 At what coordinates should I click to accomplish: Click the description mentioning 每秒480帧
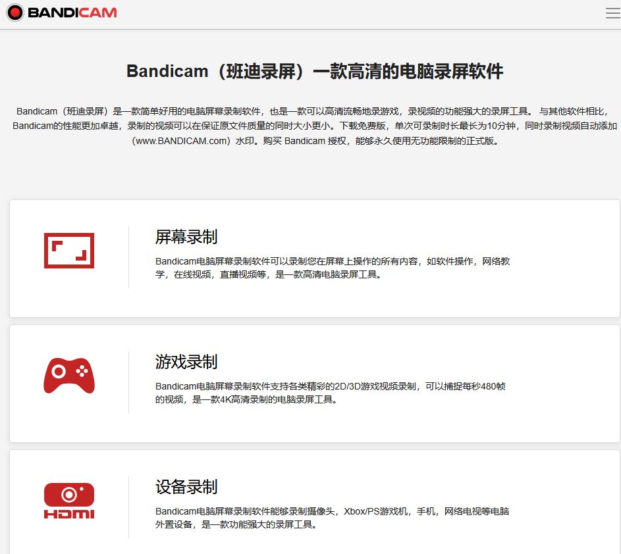click(331, 393)
